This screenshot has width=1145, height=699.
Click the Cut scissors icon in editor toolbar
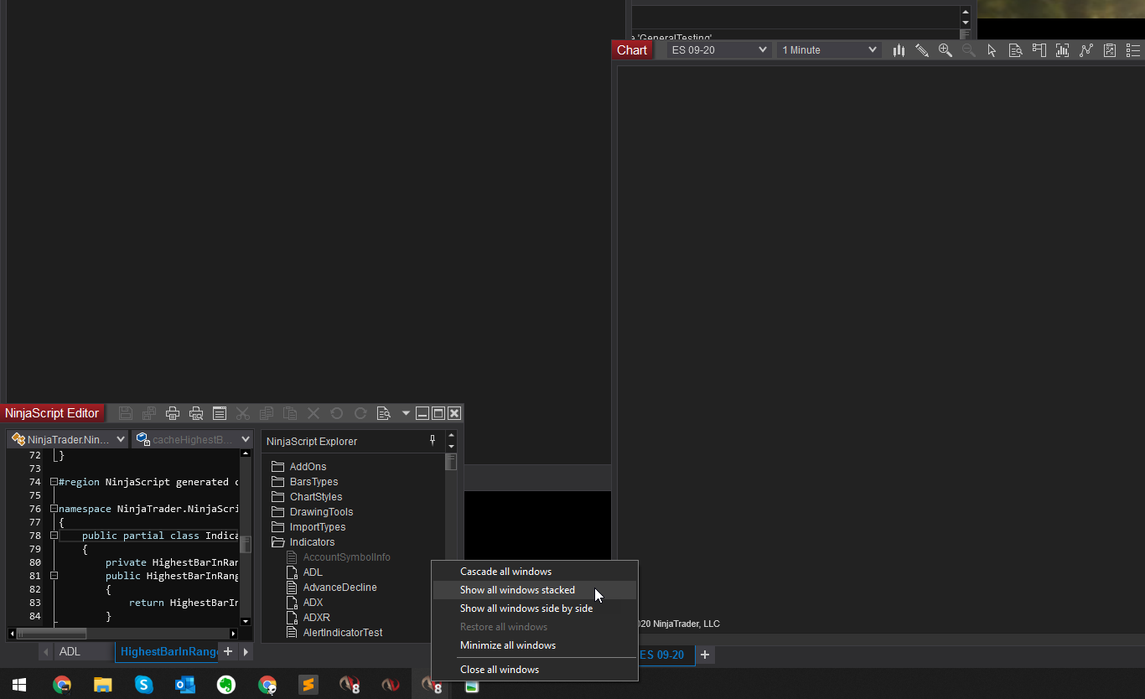tap(243, 413)
